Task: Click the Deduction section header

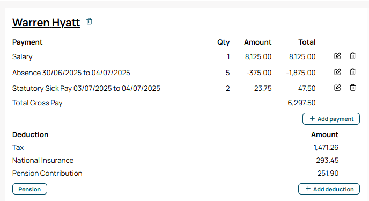Action: pos(31,134)
